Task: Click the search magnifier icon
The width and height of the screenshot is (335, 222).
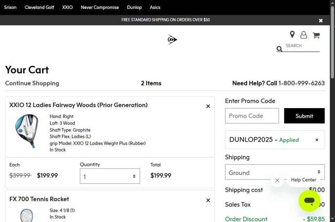Action: [279, 49]
